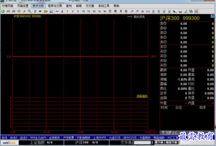Click the second blue line-with-arrow icon
216x146 pixels.
(x=137, y=11)
